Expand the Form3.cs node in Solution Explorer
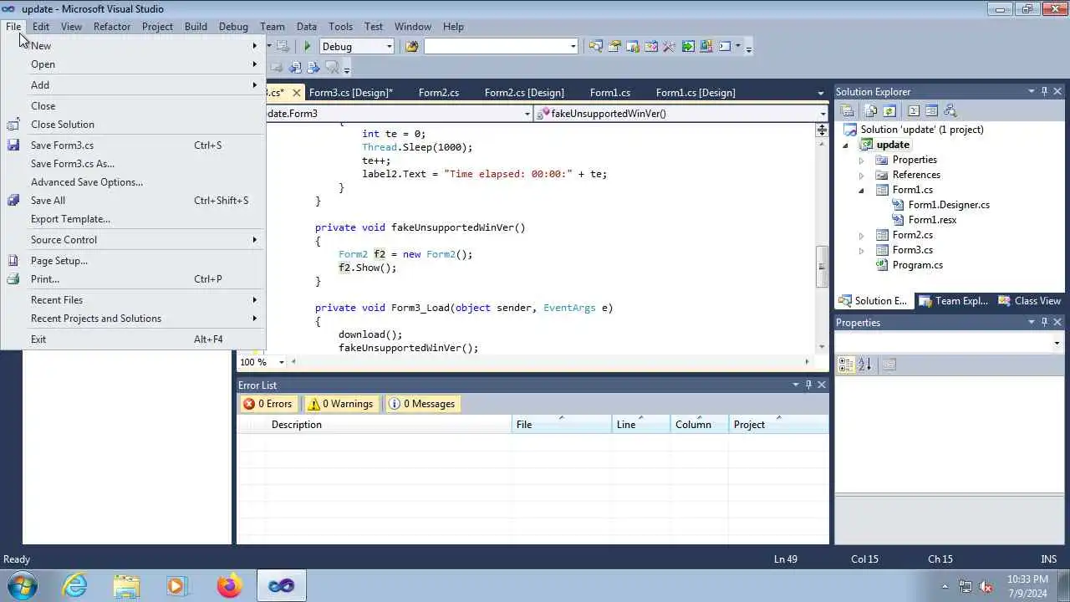This screenshot has width=1070, height=602. 861,251
